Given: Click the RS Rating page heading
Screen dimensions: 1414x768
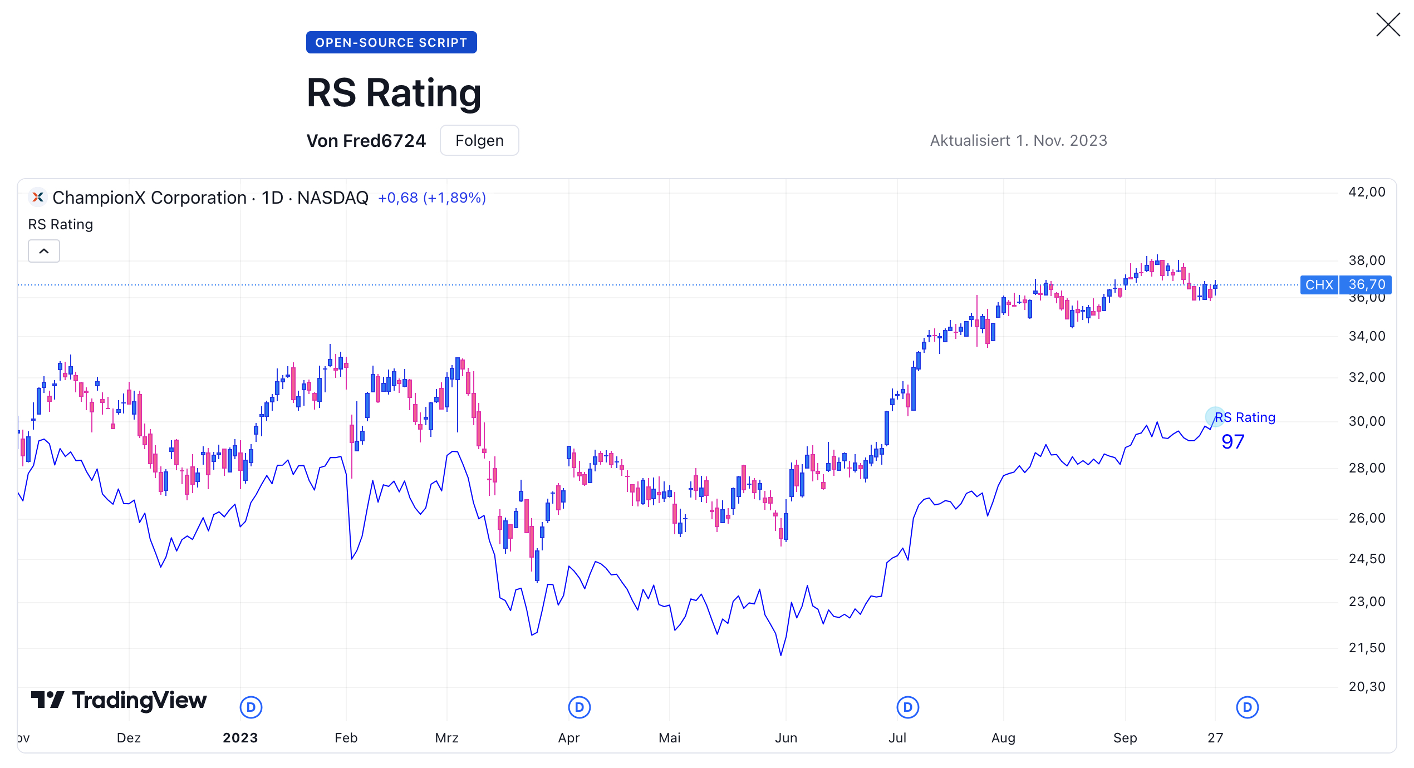Looking at the screenshot, I should click(394, 92).
